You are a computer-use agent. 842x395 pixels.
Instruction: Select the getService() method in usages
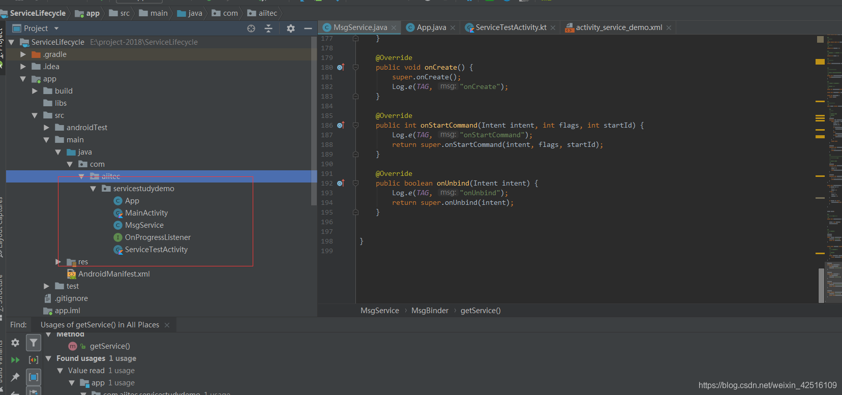click(x=110, y=346)
